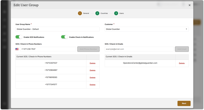
Task: Toggle Enable SOS Notifications switch
Action: 19,37
